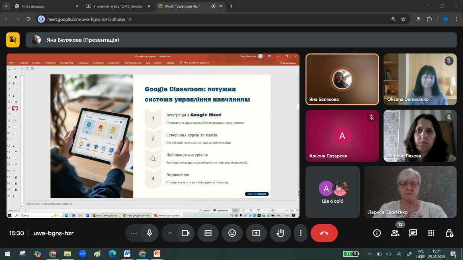
Task: Open host controls lock icon
Action: click(449, 233)
